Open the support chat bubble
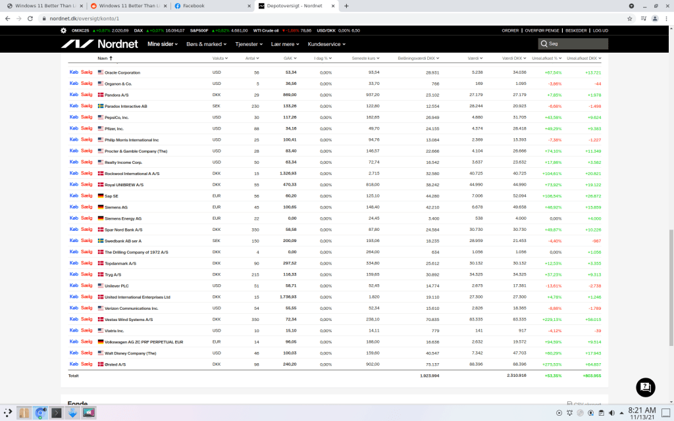 point(645,387)
